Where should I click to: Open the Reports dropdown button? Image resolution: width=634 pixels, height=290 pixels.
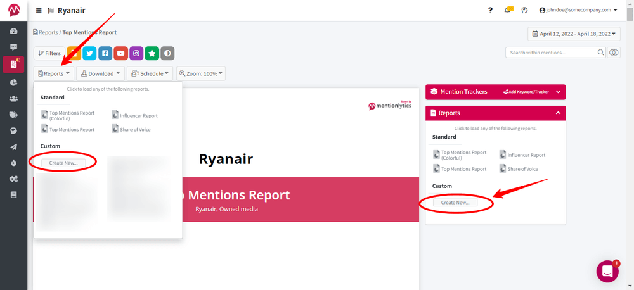54,73
